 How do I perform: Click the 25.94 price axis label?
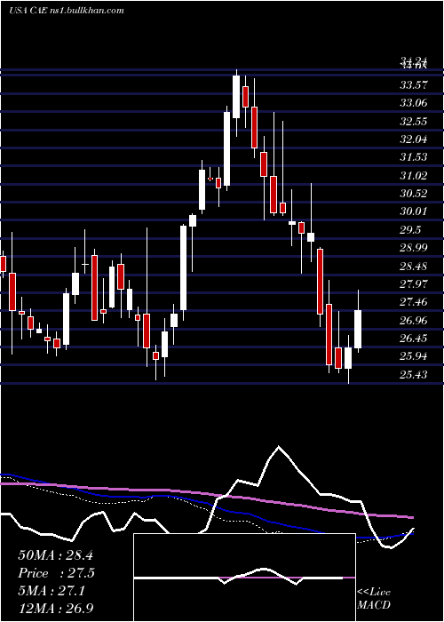pos(414,356)
